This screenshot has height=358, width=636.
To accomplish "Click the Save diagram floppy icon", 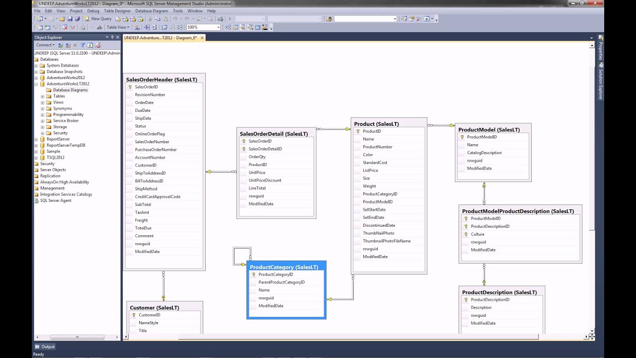I will (70, 19).
